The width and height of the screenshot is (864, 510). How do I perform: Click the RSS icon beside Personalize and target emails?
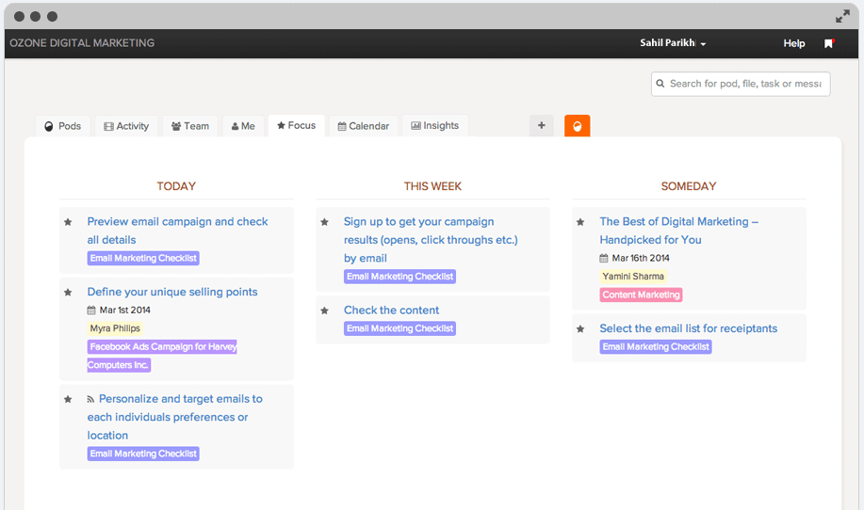pos(90,400)
